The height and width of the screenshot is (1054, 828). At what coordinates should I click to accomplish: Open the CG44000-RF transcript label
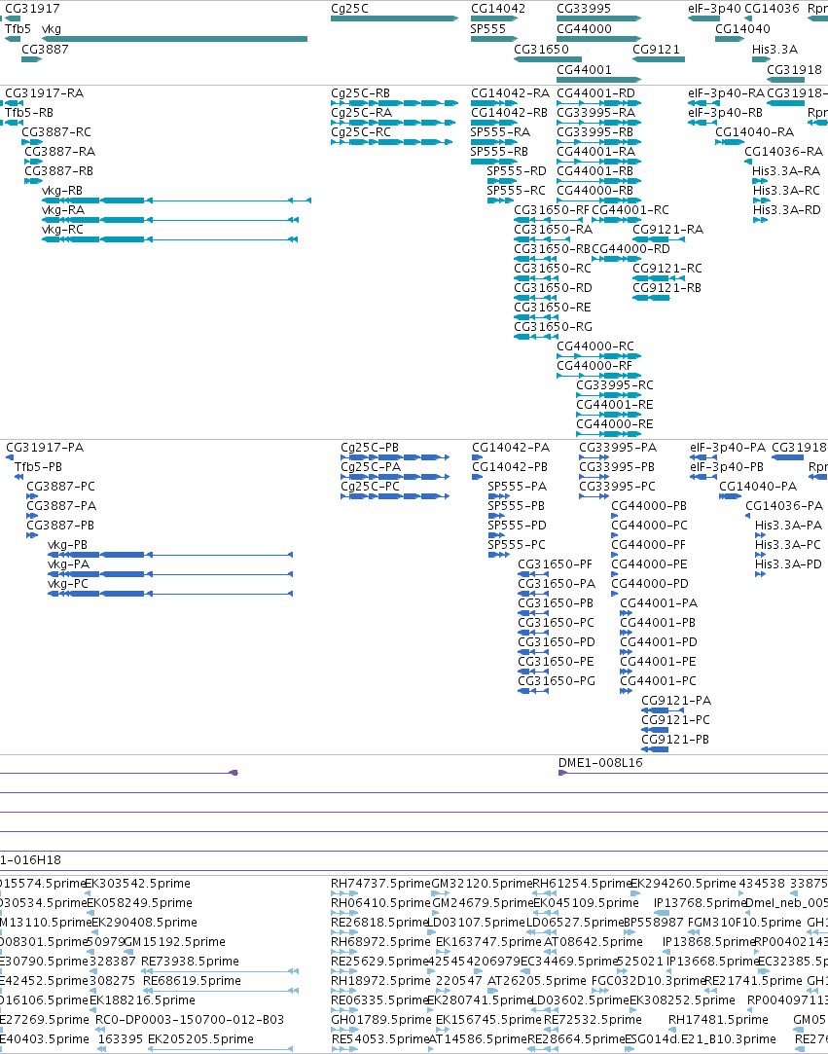(594, 366)
